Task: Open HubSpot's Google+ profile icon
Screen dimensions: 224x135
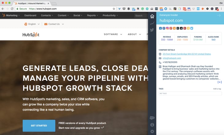Action: click(171, 28)
